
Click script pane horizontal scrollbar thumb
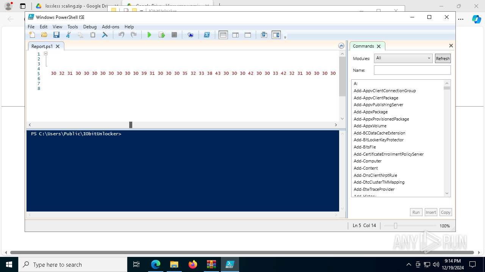pyautogui.click(x=131, y=125)
